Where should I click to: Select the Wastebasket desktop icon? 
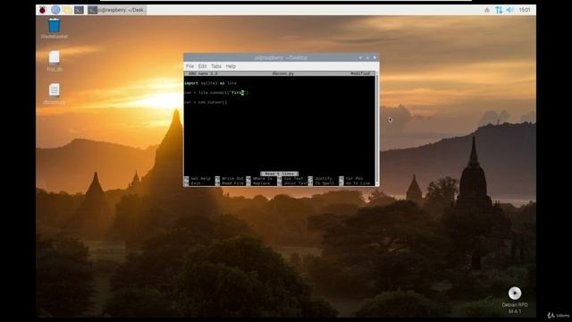click(x=54, y=29)
